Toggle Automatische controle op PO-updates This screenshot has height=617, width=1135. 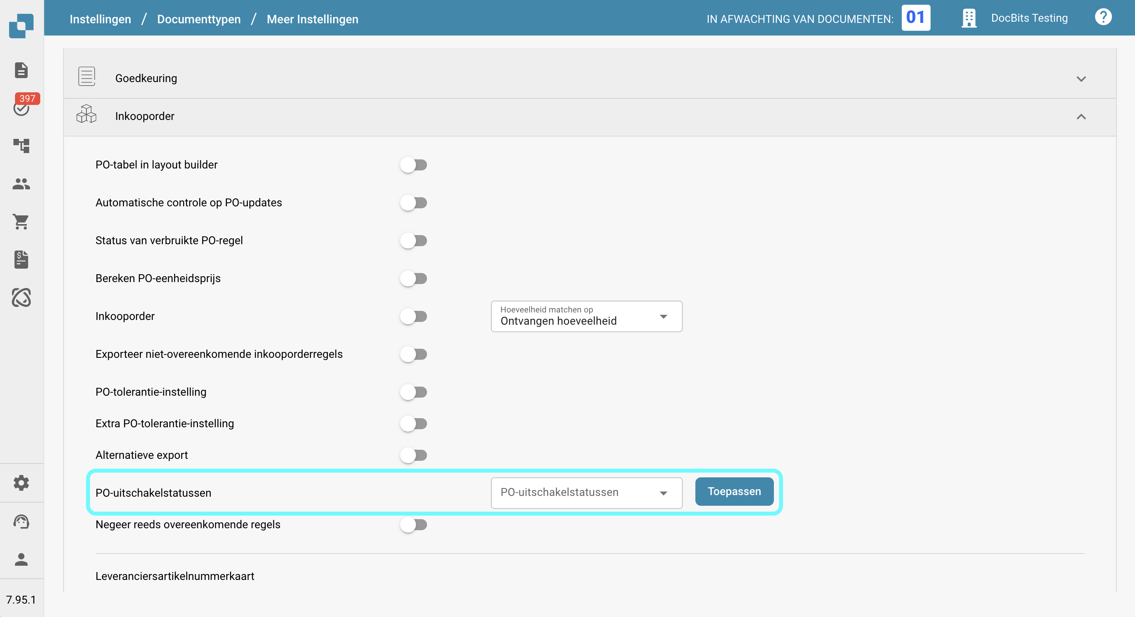pos(414,203)
